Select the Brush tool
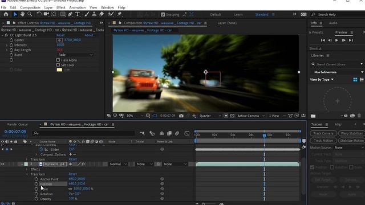365x205 pixels. click(87, 14)
